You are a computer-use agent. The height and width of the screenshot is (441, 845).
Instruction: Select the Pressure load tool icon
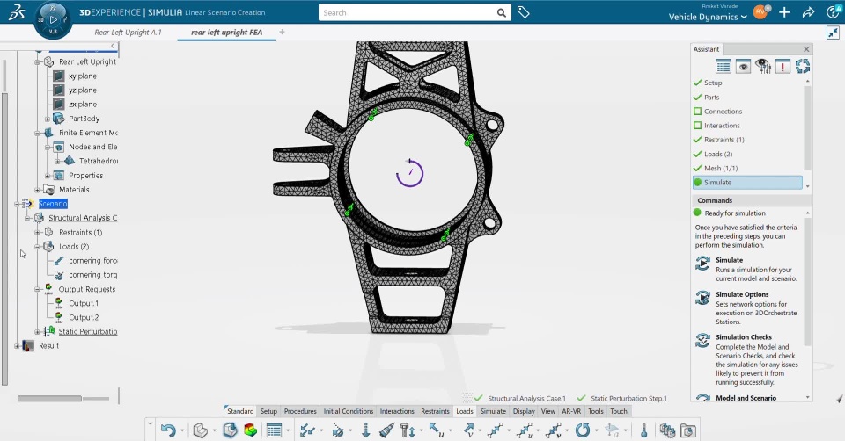[308, 430]
